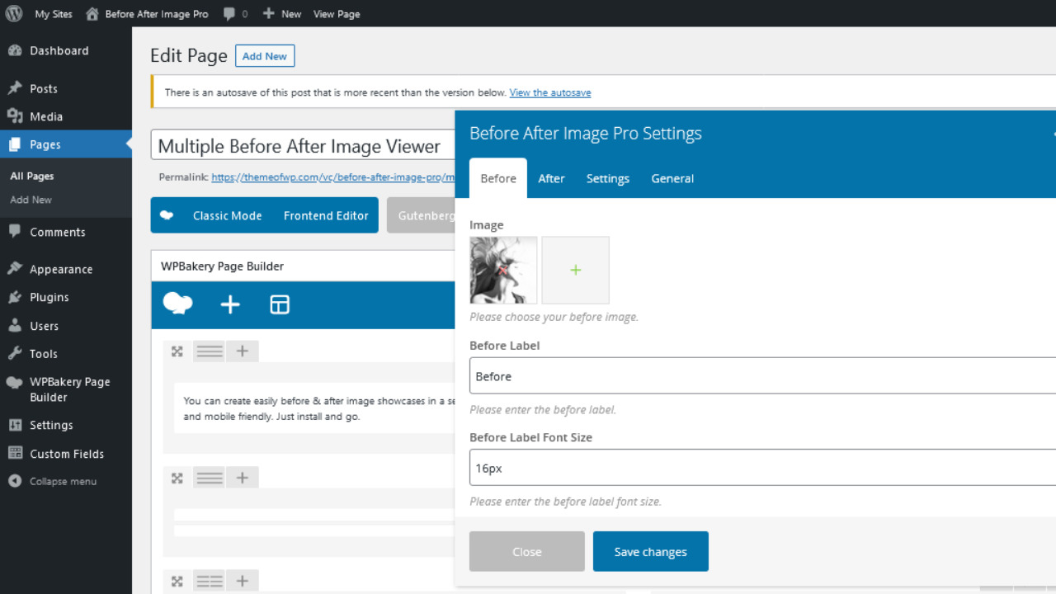The height and width of the screenshot is (594, 1056).
Task: Open the All Pages submenu link
Action: click(32, 176)
